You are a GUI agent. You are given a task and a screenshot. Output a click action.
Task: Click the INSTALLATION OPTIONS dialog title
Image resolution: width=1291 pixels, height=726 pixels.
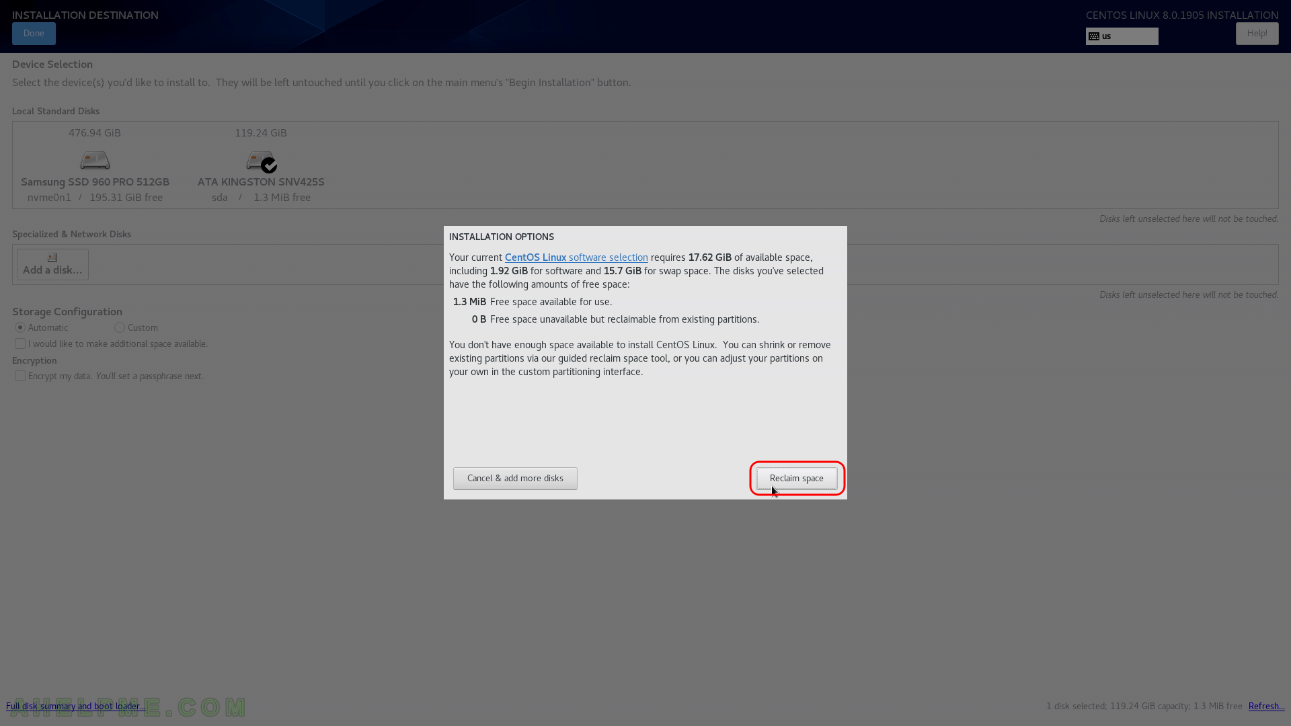coord(502,237)
